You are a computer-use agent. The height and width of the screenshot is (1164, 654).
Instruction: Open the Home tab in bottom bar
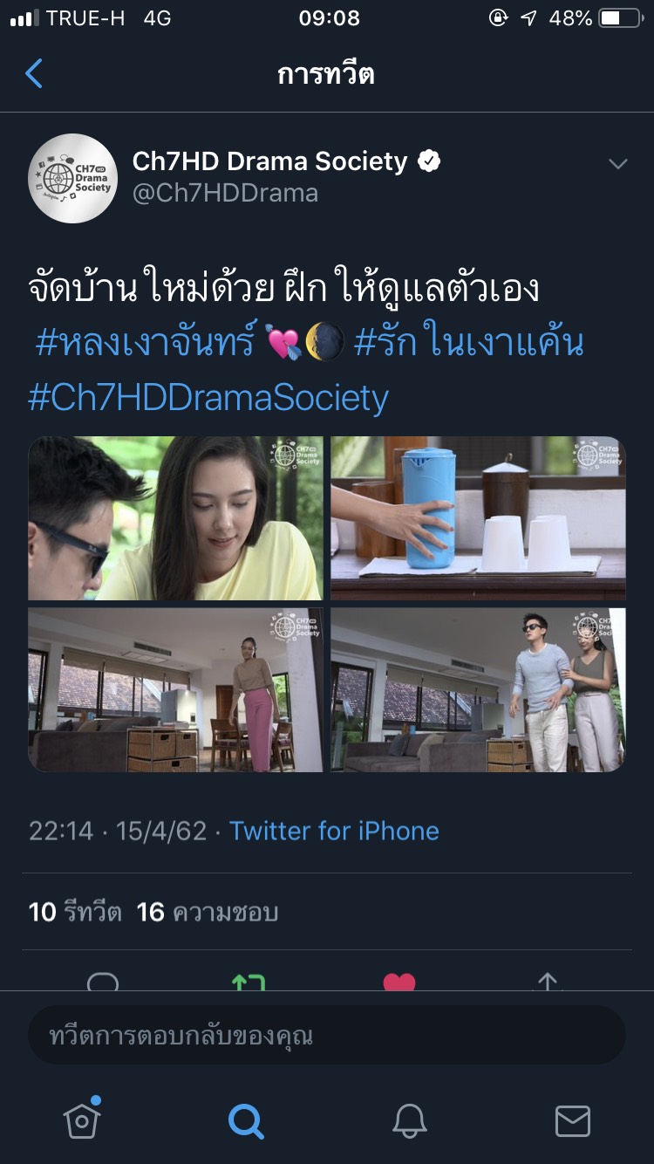tap(83, 1118)
